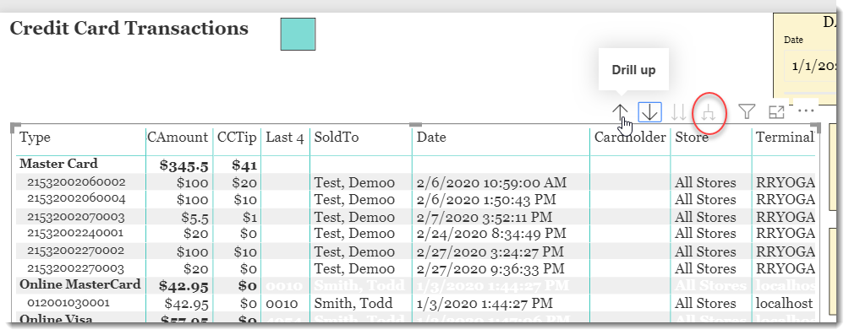Select transaction 012001030001 row
The height and width of the screenshot is (335, 849).
(x=415, y=303)
